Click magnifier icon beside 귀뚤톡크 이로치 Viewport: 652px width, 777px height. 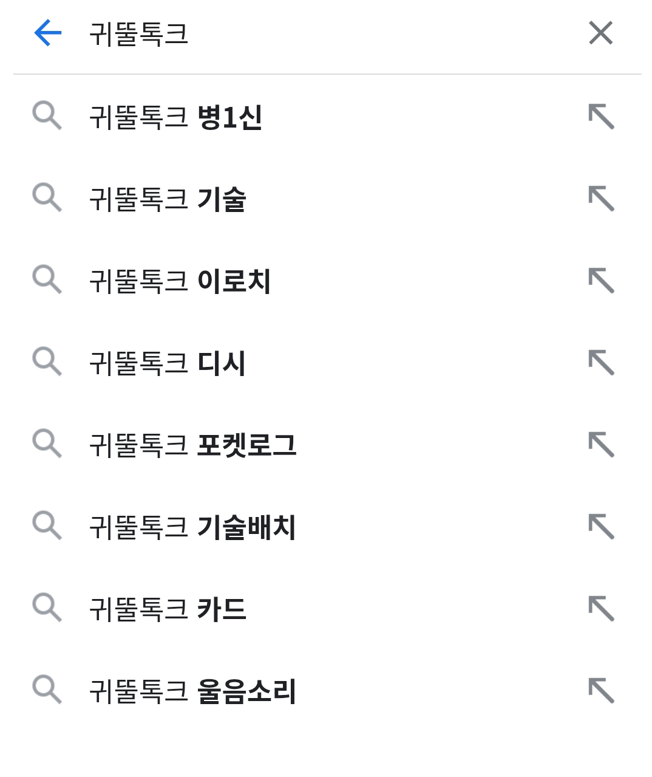(47, 280)
